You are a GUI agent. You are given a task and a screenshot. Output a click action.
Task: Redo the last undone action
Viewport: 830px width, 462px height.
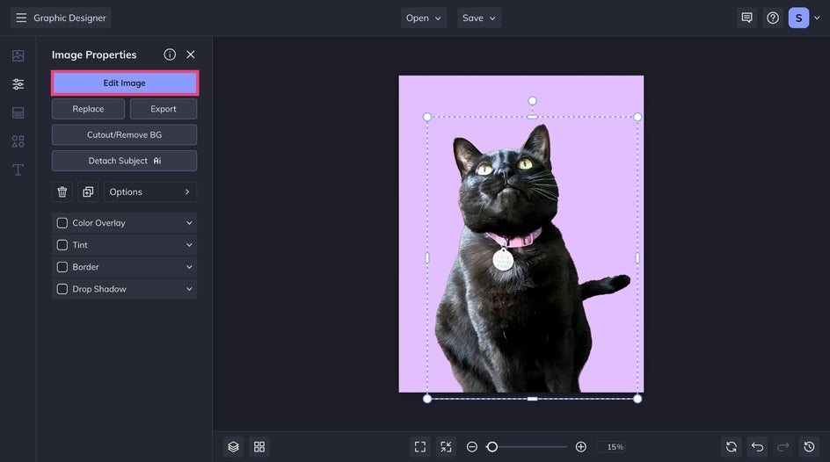click(x=783, y=447)
